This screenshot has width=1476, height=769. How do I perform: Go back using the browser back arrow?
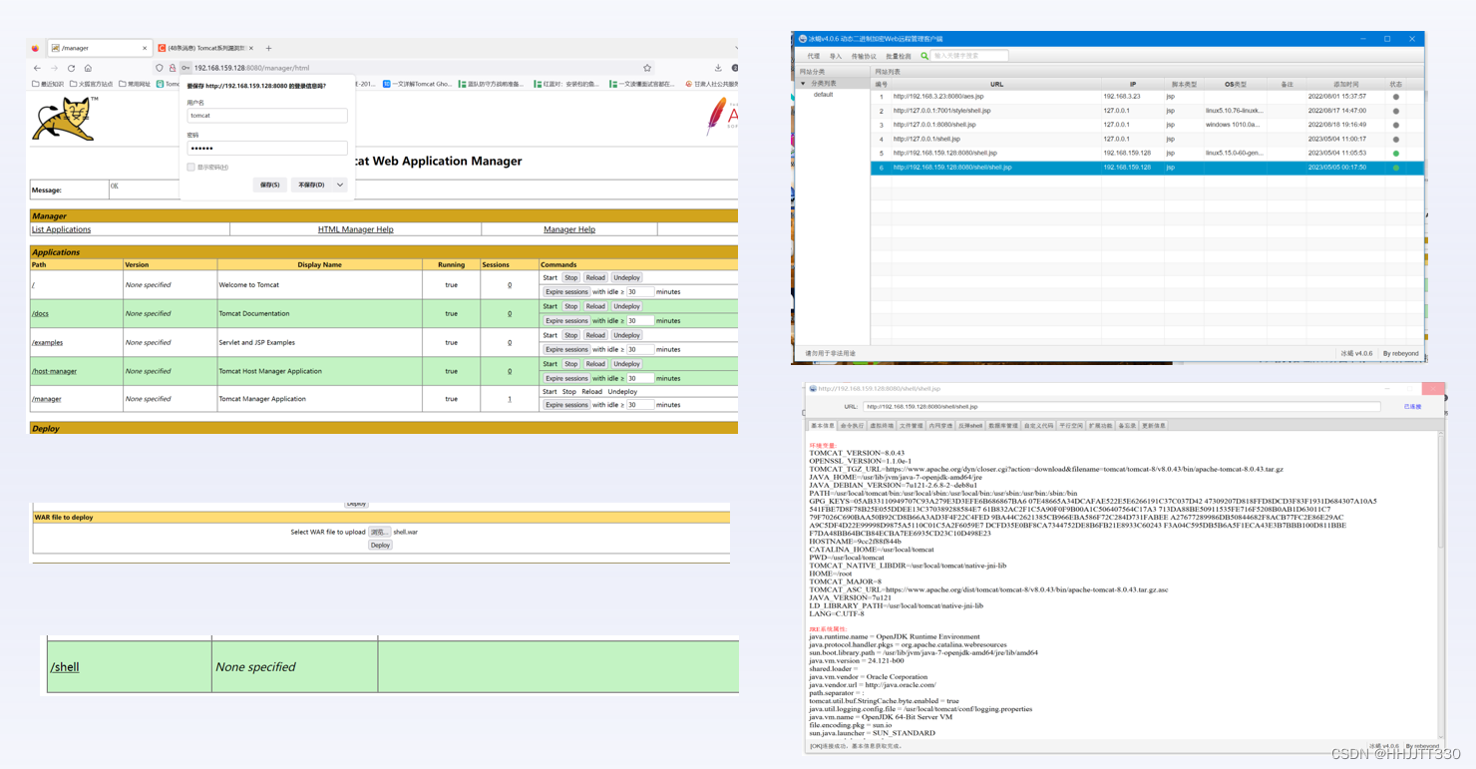(x=37, y=68)
